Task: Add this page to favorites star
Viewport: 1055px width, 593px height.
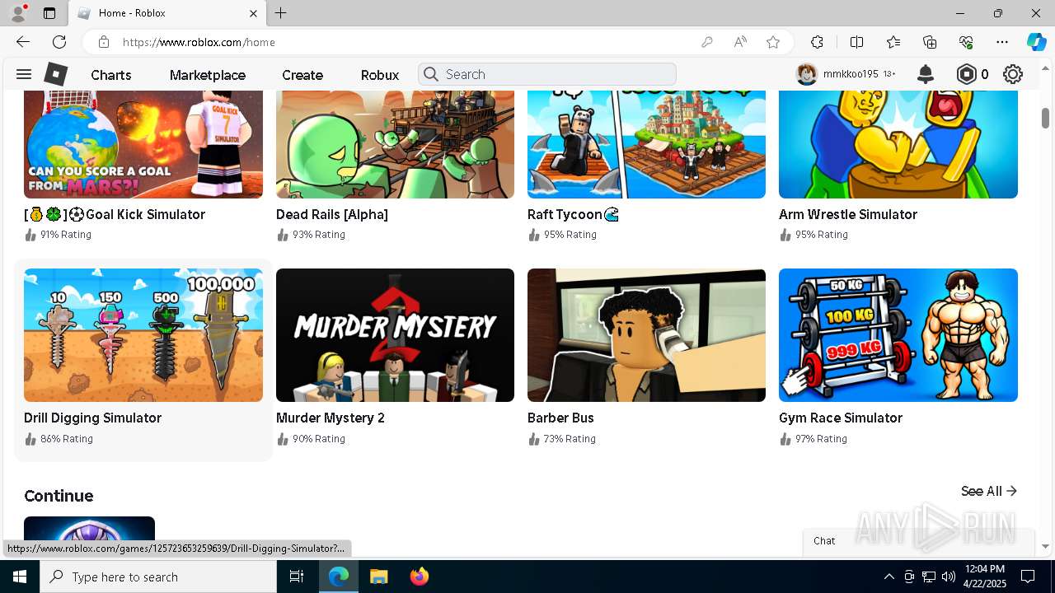Action: (x=773, y=42)
